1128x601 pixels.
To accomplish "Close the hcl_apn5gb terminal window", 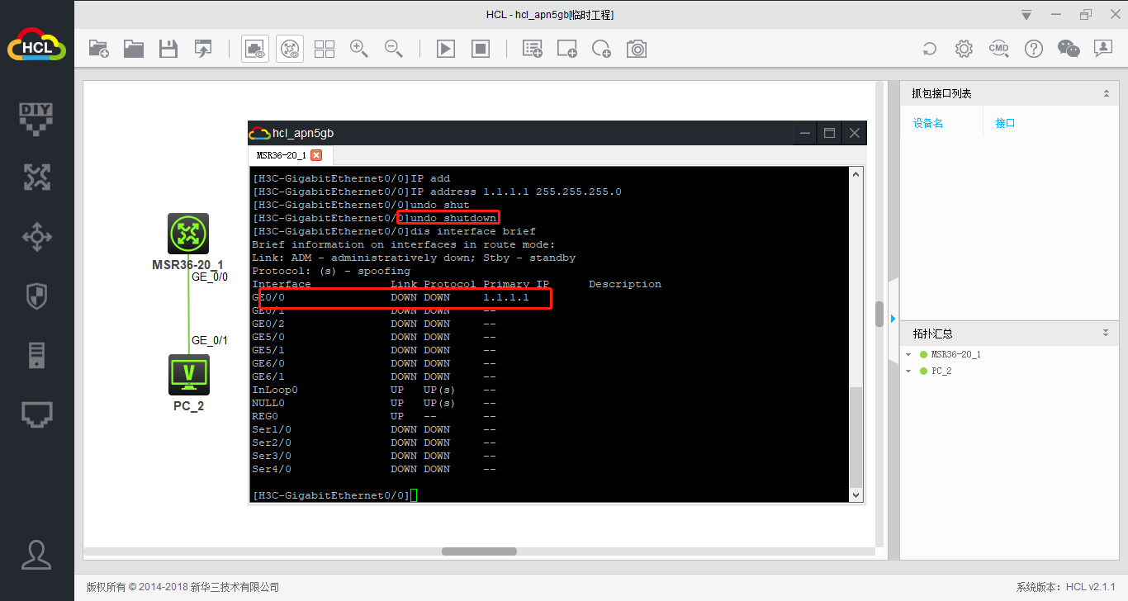I will click(x=855, y=133).
